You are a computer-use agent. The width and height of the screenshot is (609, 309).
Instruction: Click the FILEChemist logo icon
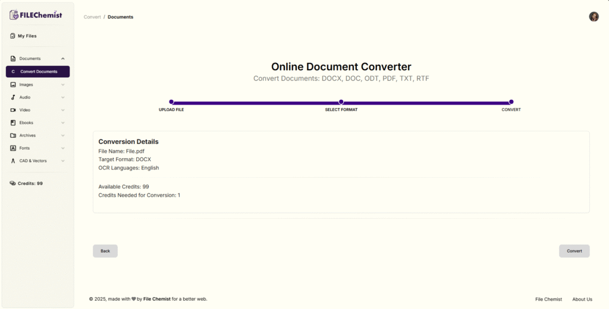[x=14, y=15]
